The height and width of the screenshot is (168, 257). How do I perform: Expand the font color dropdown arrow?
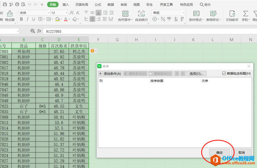point(69,19)
